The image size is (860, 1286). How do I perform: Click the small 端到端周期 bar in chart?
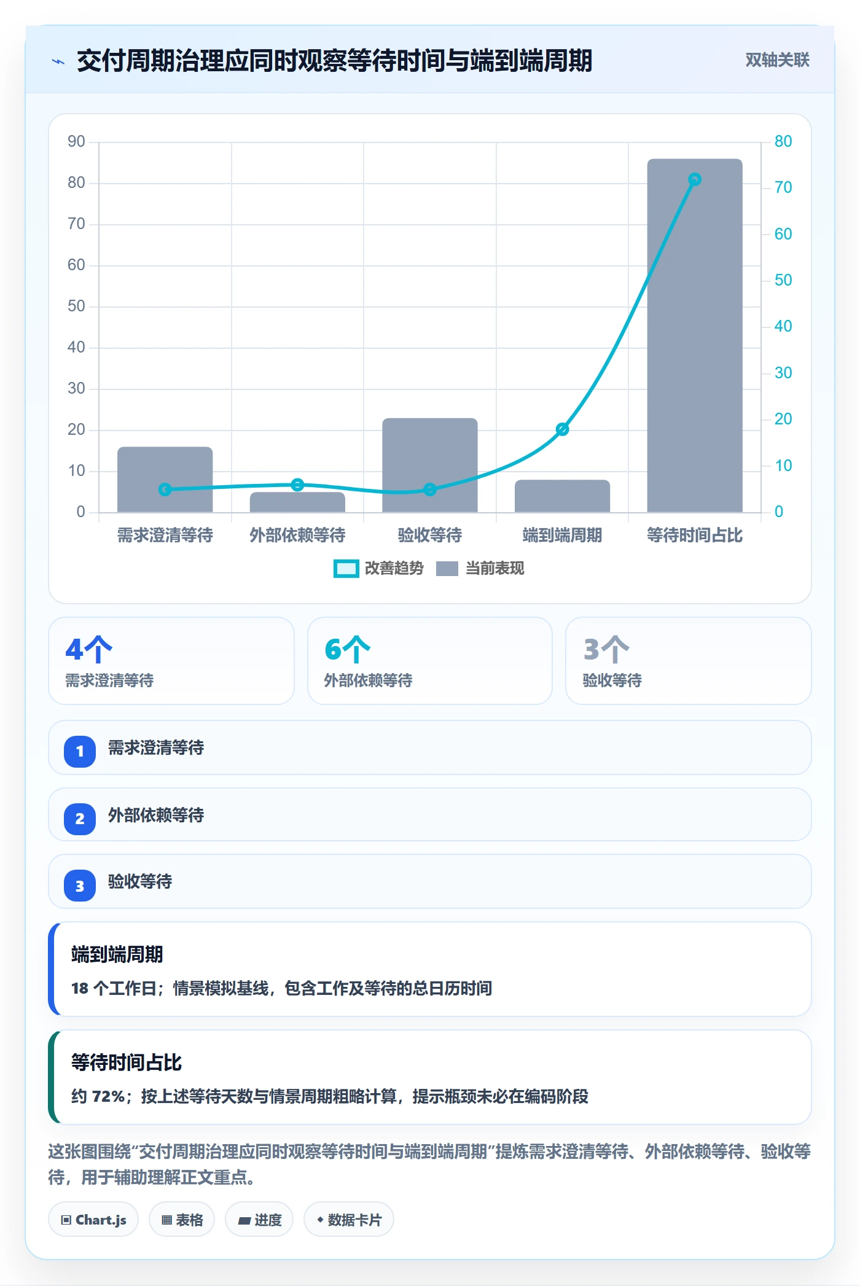(x=562, y=496)
